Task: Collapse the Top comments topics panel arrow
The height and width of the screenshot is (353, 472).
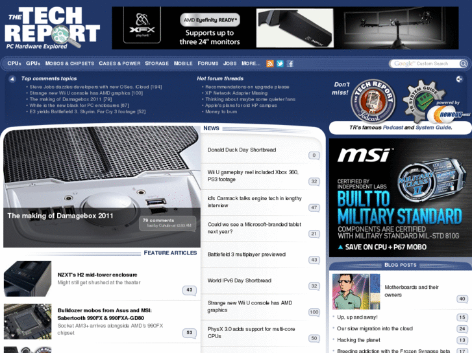Action: coord(12,79)
